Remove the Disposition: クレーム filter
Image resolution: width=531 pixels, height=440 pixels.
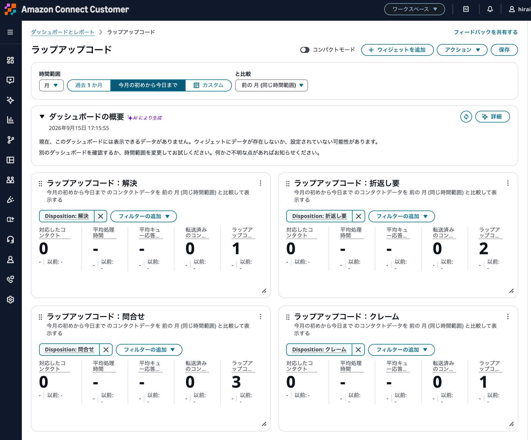click(x=358, y=350)
